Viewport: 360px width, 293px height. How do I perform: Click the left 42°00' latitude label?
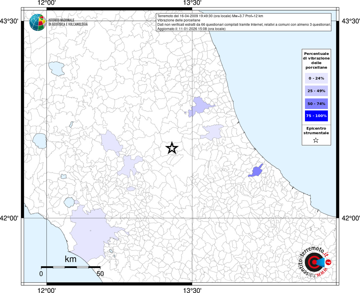tap(9, 218)
